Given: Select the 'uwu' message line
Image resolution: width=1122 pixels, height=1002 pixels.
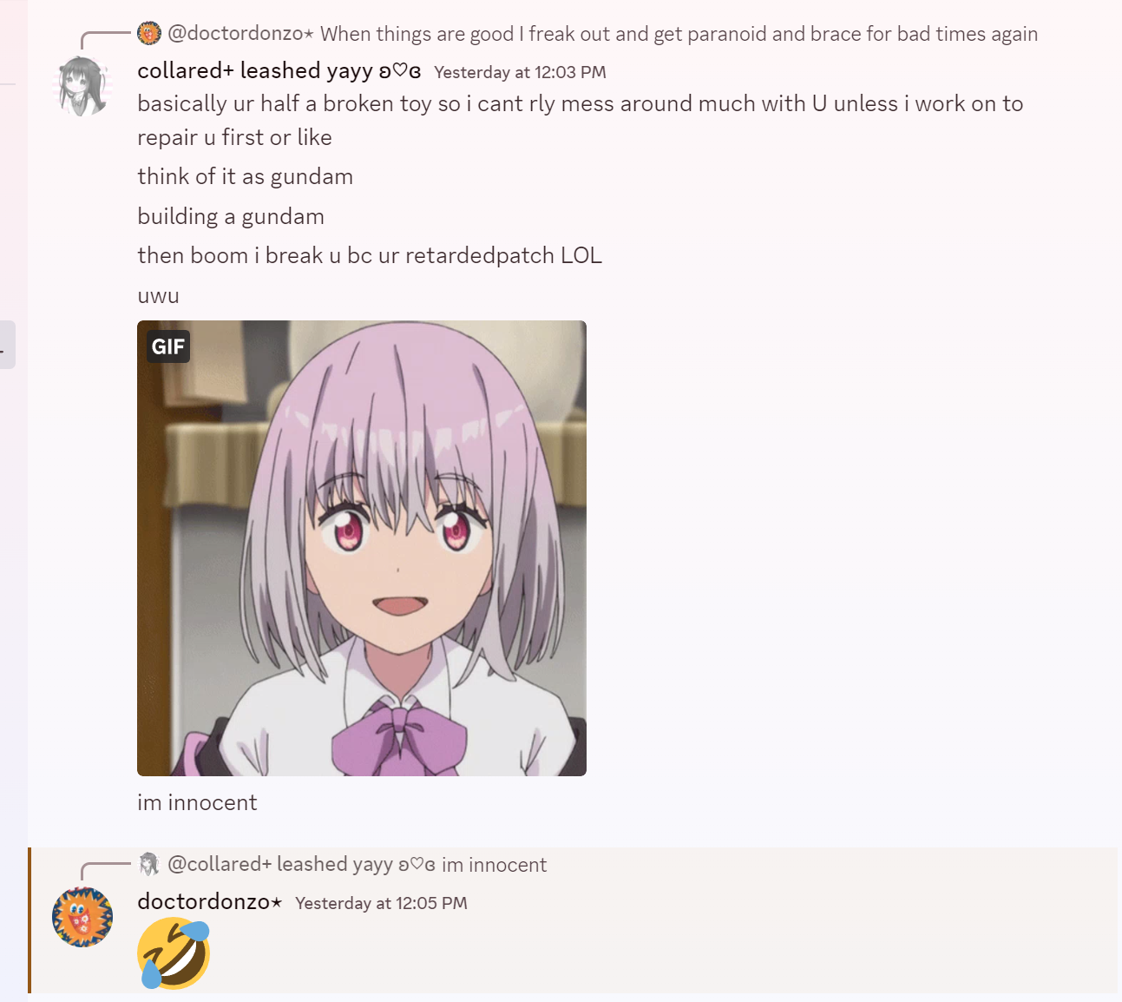Looking at the screenshot, I should tap(159, 296).
